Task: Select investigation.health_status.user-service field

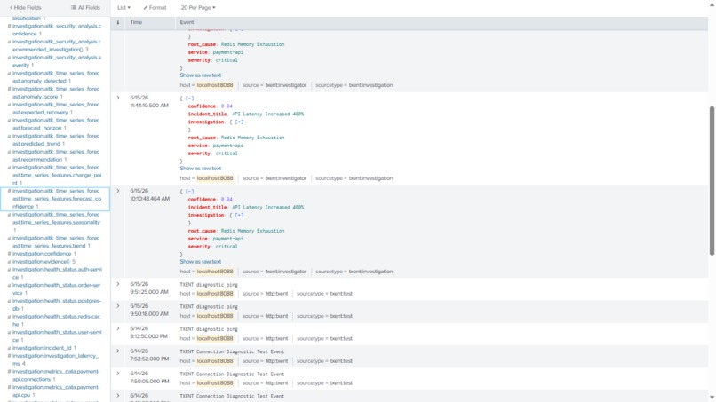Action: [x=55, y=336]
